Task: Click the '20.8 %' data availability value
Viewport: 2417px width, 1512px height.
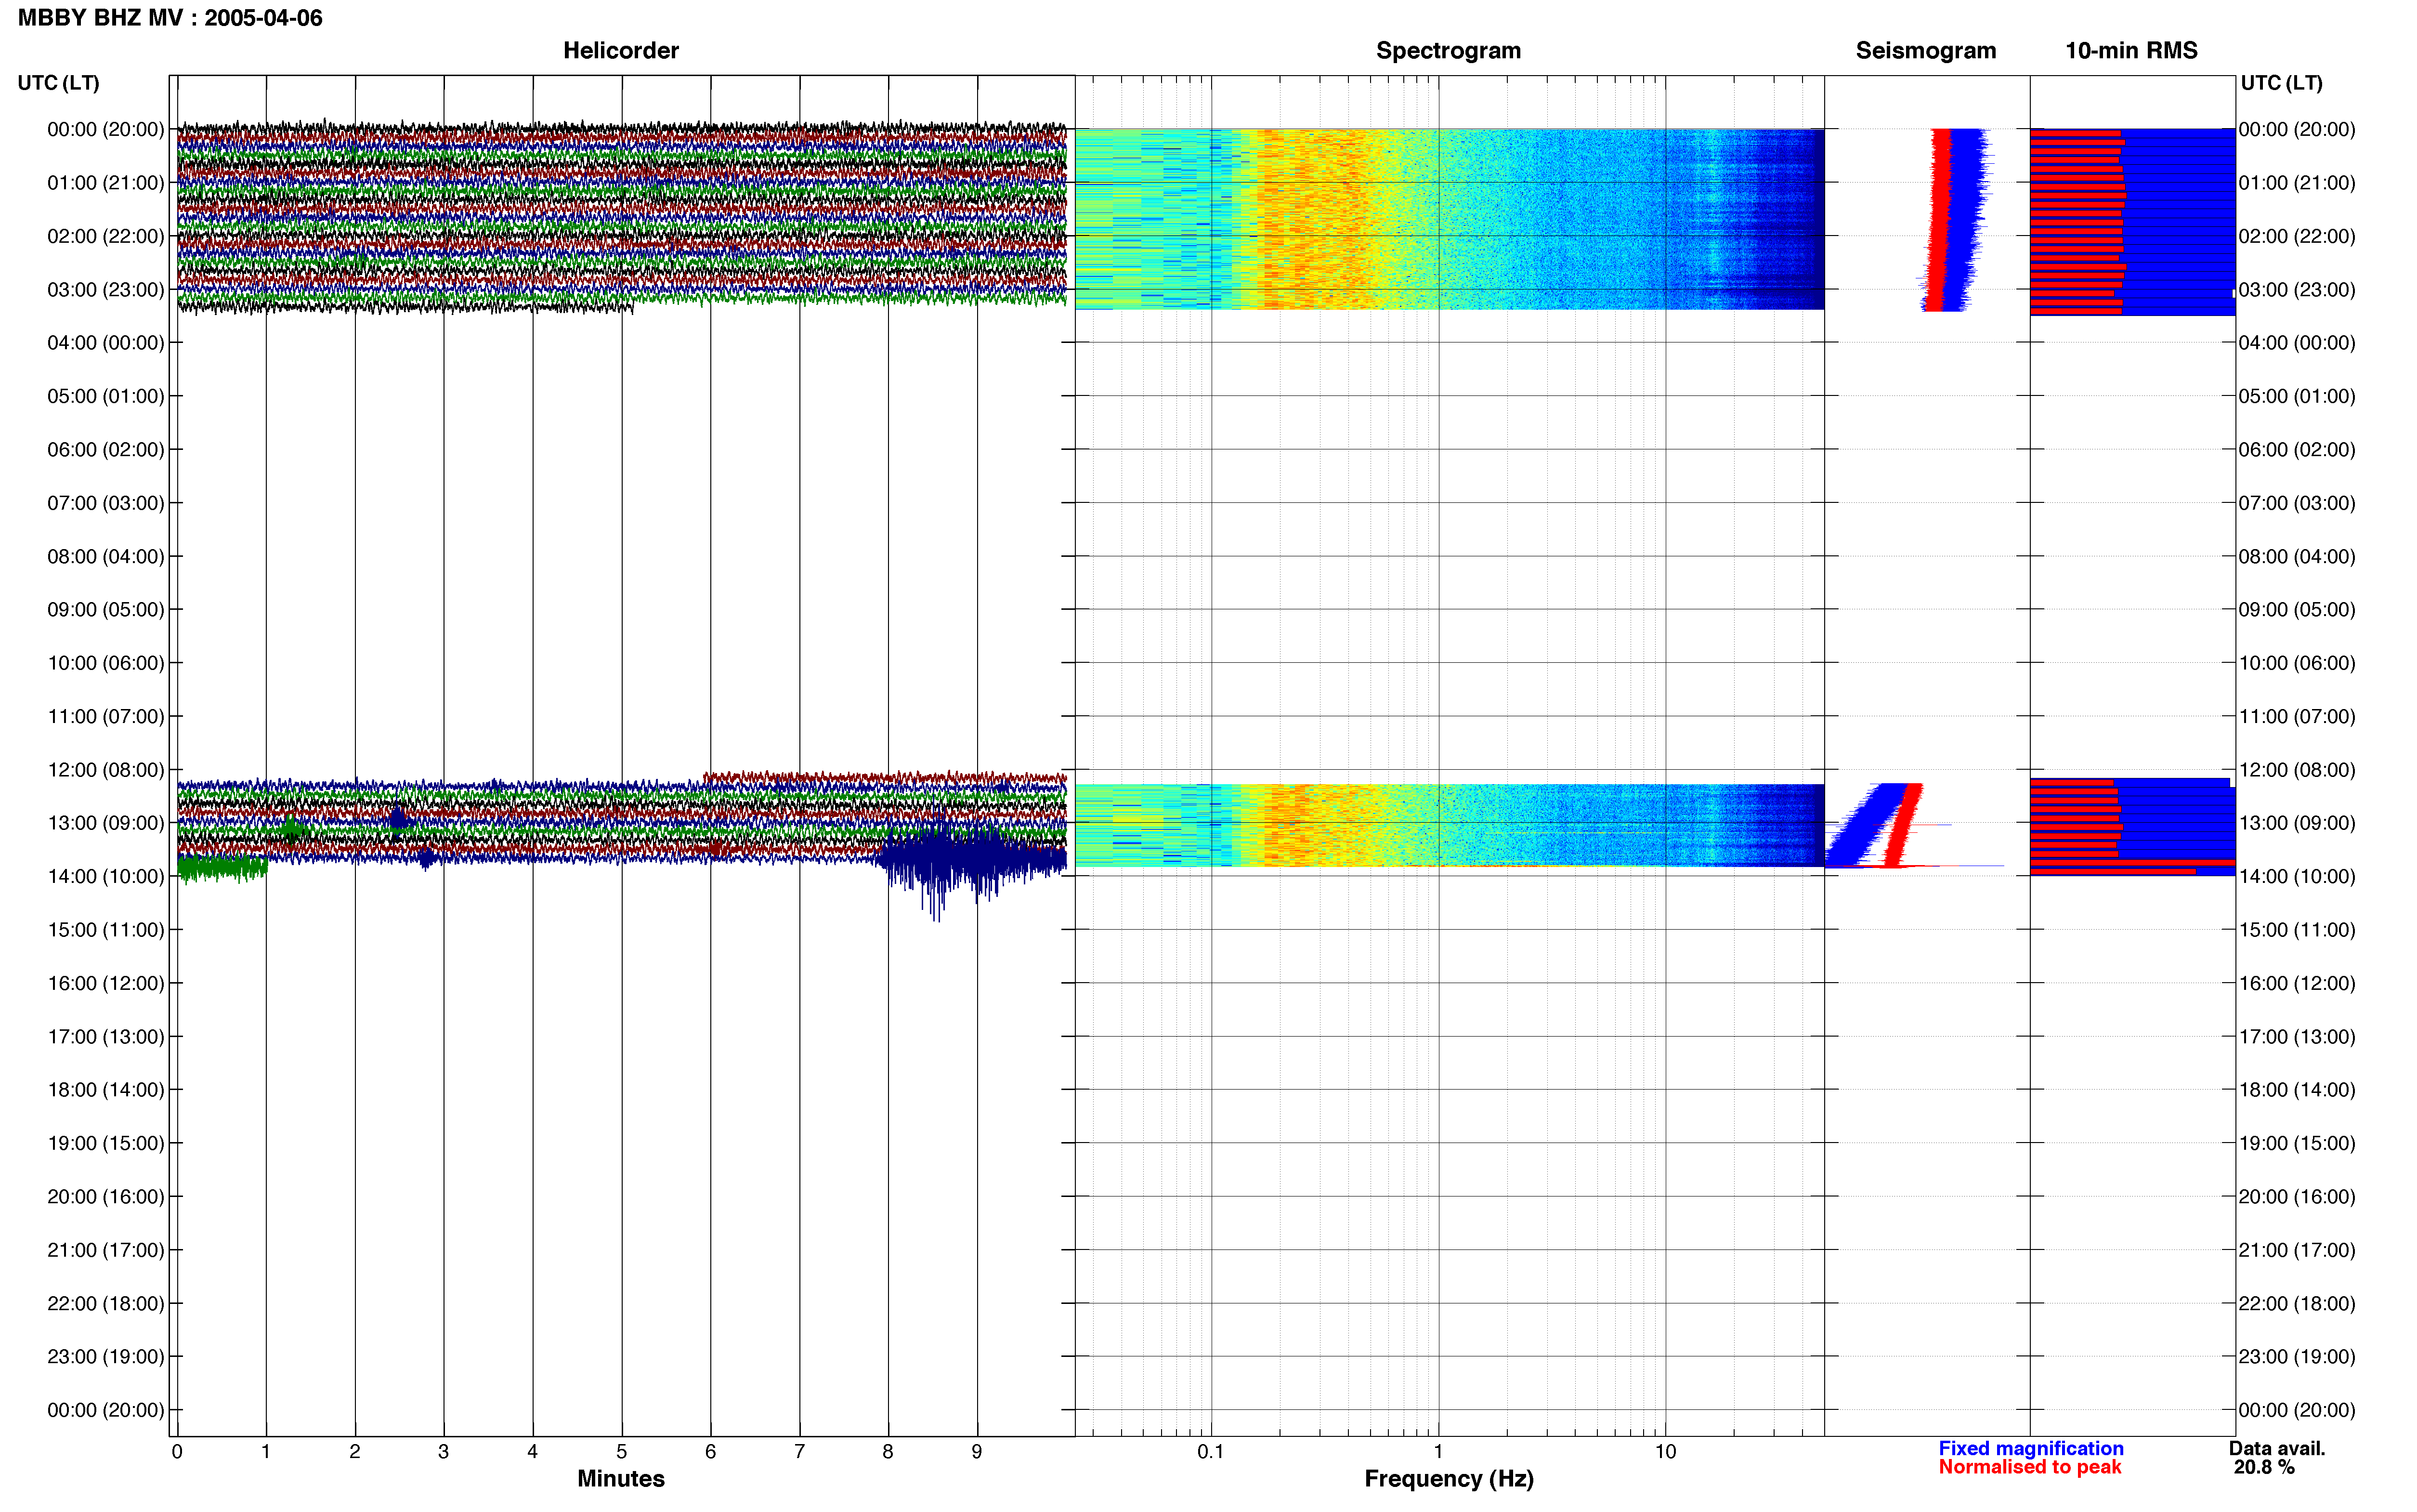Action: coord(2264,1467)
